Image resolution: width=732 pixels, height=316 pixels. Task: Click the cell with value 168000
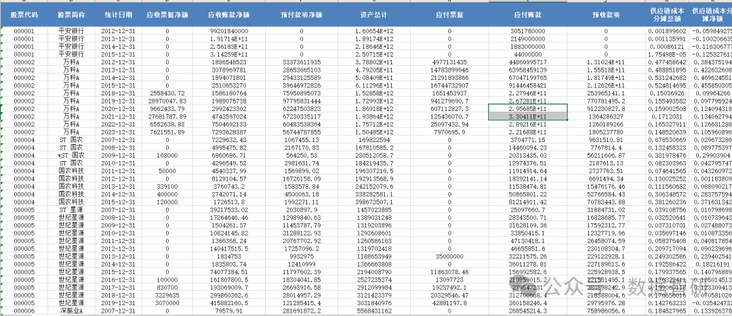tap(167, 156)
